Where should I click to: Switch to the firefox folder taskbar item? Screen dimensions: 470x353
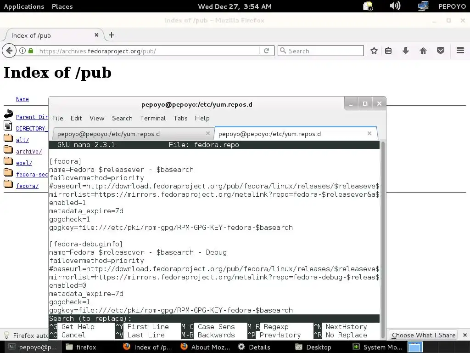[x=81, y=347]
